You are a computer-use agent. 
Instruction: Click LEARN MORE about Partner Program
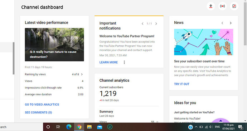click(x=108, y=62)
